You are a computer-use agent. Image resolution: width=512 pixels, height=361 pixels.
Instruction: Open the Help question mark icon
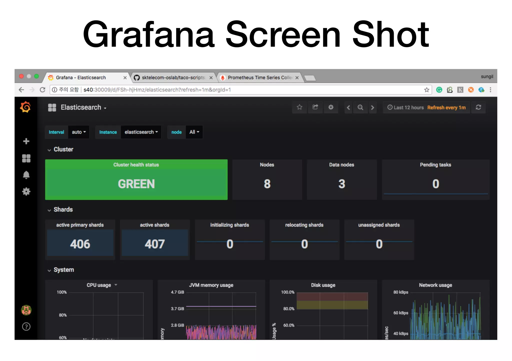click(26, 326)
